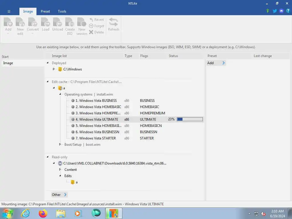Collapse the ISO path tree node
Viewport: 292px width, 219px height.
54,163
